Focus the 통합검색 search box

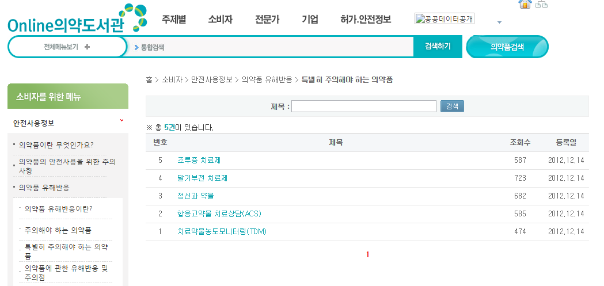tap(273, 47)
